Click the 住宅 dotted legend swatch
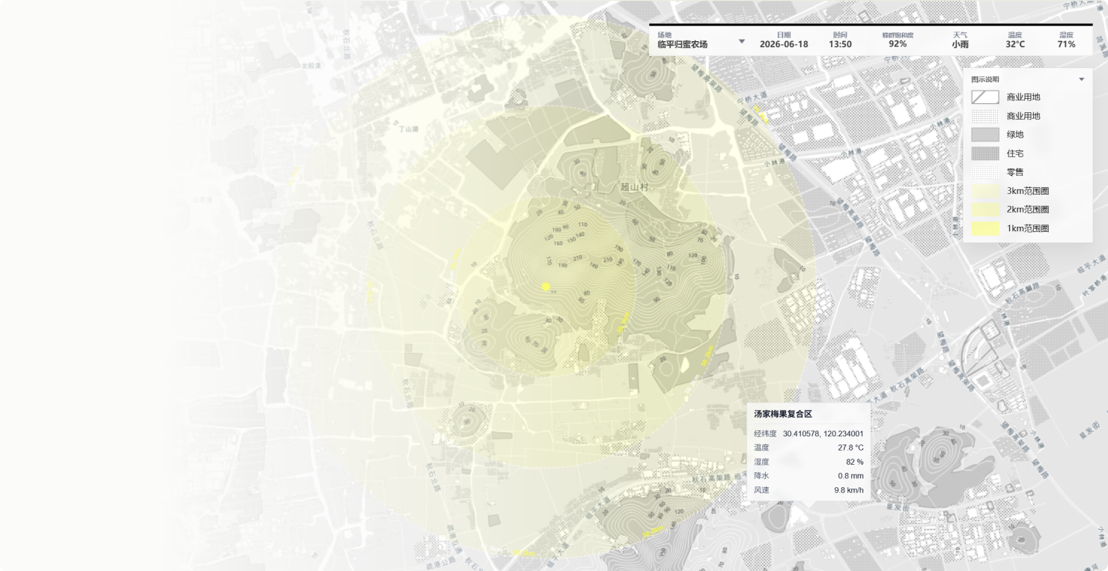The width and height of the screenshot is (1108, 571). [x=985, y=153]
